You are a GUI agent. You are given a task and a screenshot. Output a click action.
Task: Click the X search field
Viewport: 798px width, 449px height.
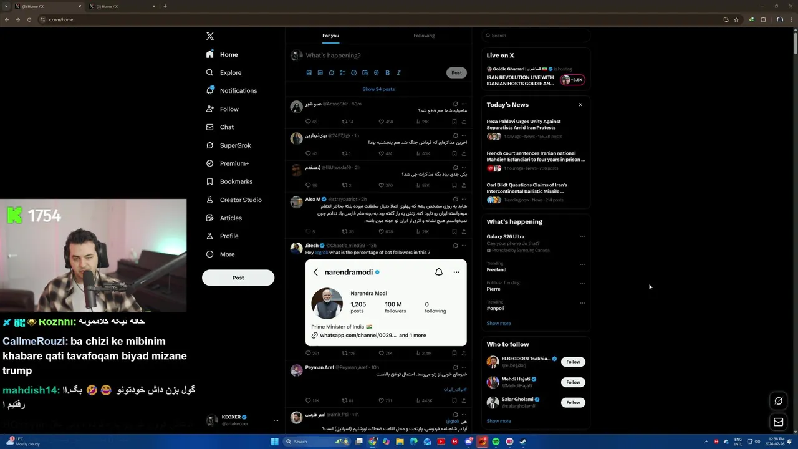[x=536, y=36]
